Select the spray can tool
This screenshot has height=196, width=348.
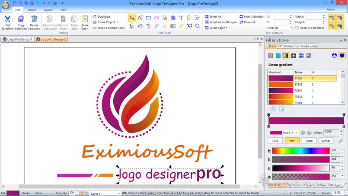coord(148,26)
